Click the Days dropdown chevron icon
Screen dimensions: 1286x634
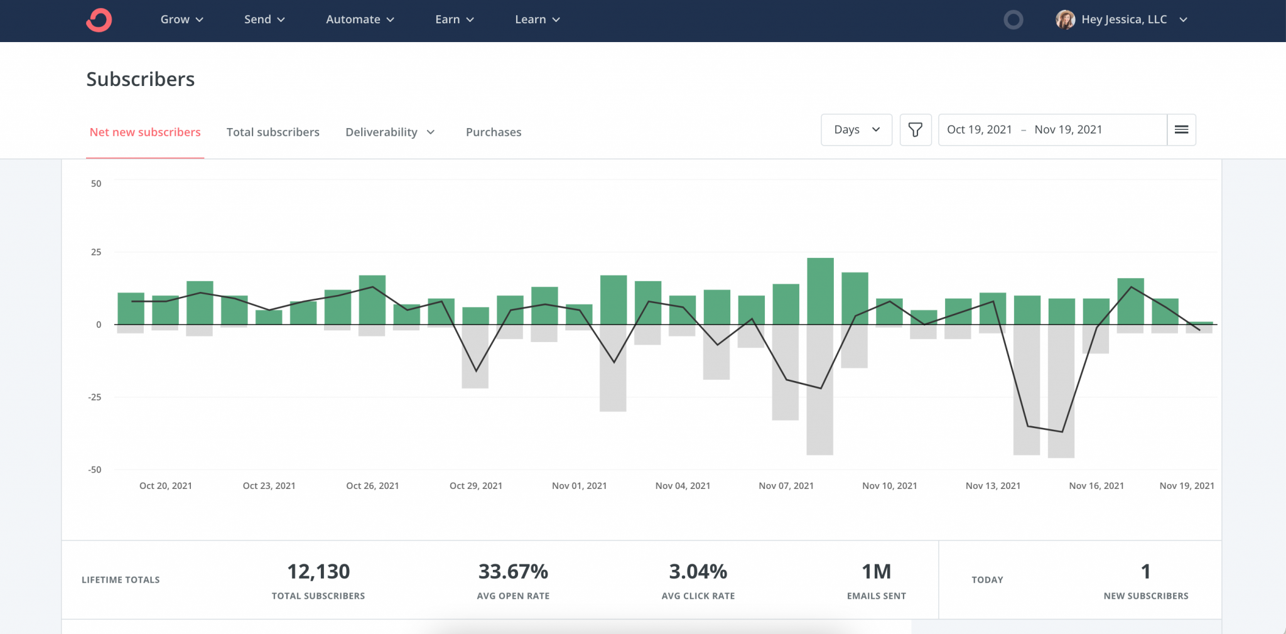[x=875, y=129]
